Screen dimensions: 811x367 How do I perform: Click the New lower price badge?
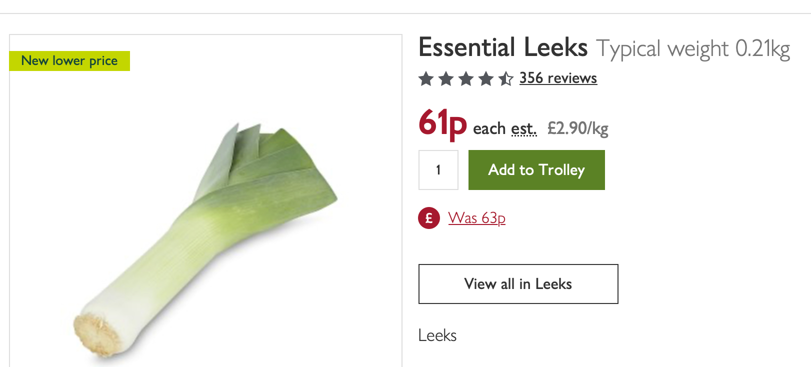click(x=69, y=61)
